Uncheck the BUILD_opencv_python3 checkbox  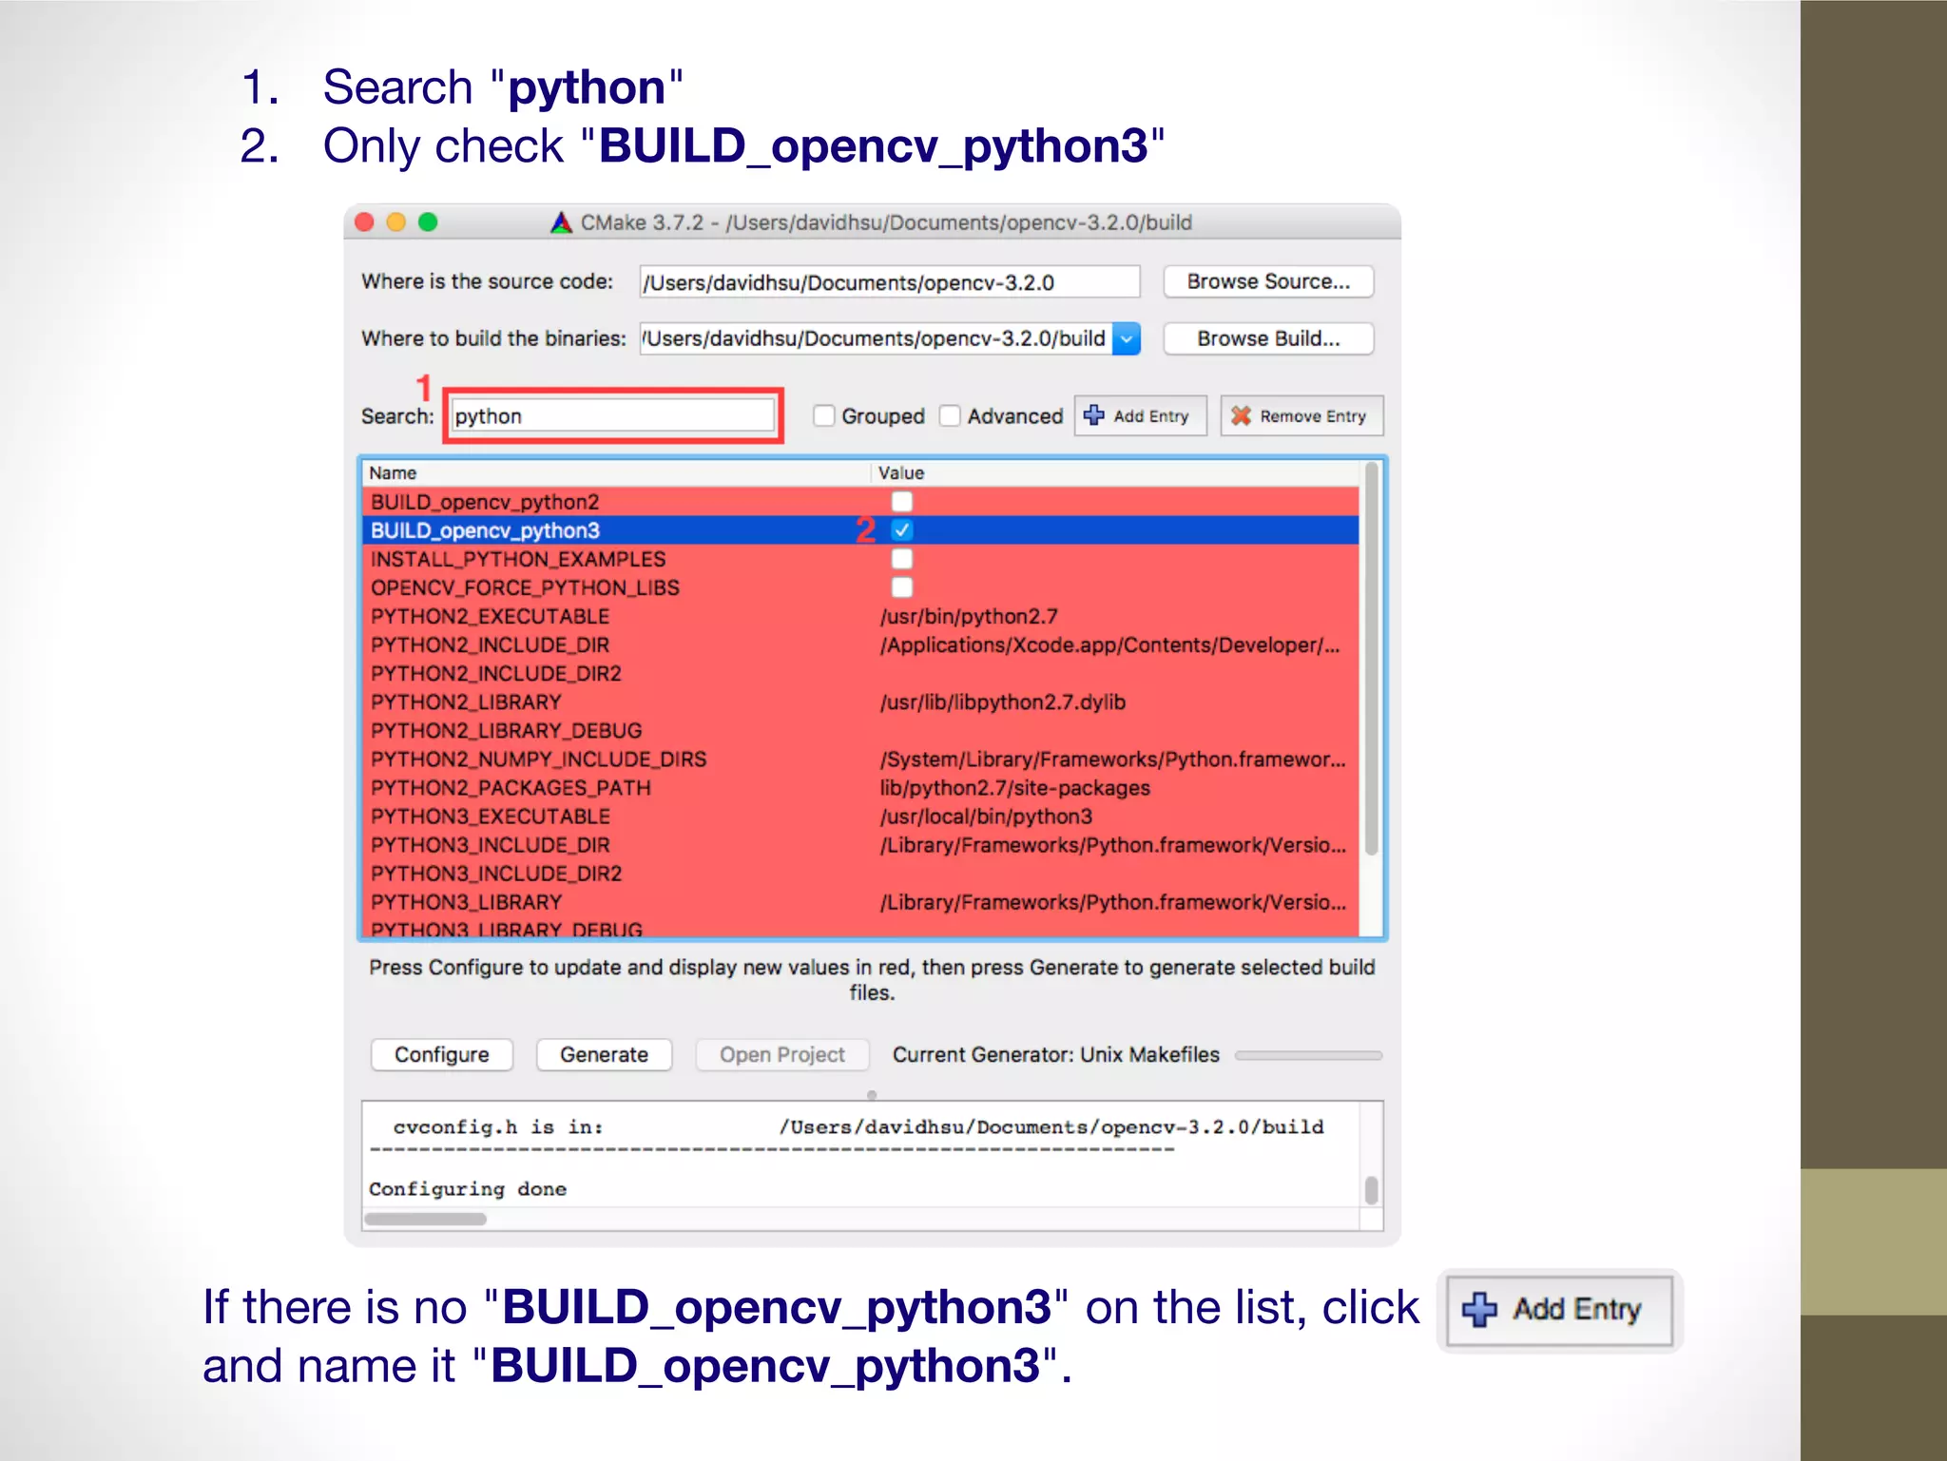902,530
